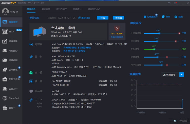Click the 内存条温度 52℃ slider
The height and width of the screenshot is (124, 190).
[x=162, y=65]
